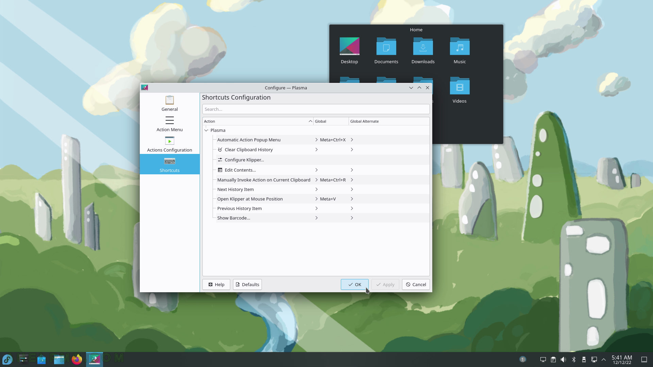653x367 pixels.
Task: Open the General settings page
Action: coord(169,103)
